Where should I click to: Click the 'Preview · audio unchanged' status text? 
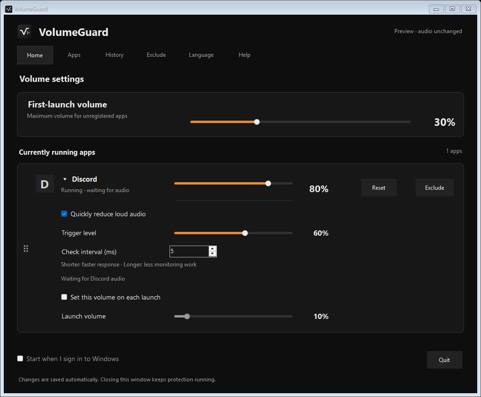(428, 31)
